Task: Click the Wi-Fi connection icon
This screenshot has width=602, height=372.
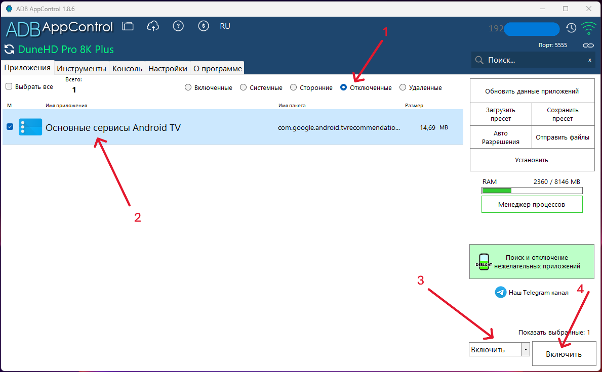Action: click(588, 28)
